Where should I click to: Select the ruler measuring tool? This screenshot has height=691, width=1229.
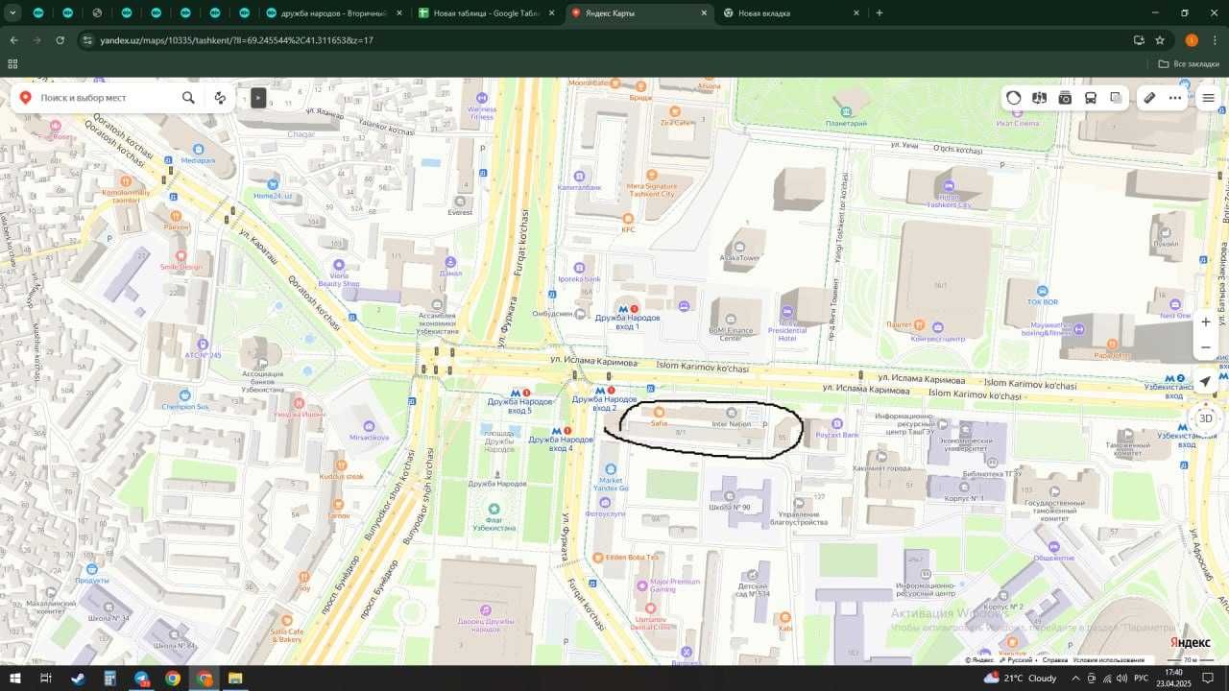(x=1149, y=98)
